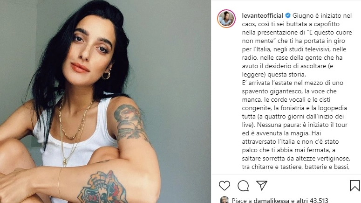Open the levanteofficial profile picture
Viewport: 361px width, 203px height.
coord(226,19)
